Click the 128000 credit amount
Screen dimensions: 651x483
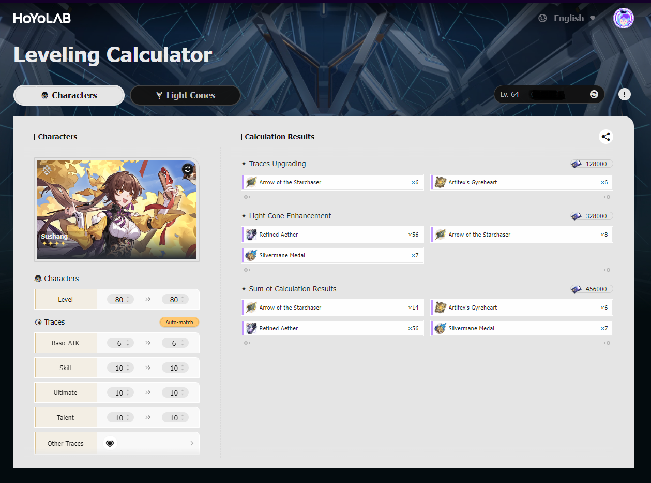pyautogui.click(x=596, y=164)
